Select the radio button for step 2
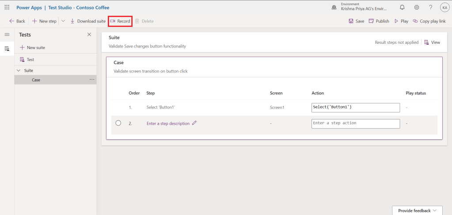Screen dimensions: 452x215 118,123
